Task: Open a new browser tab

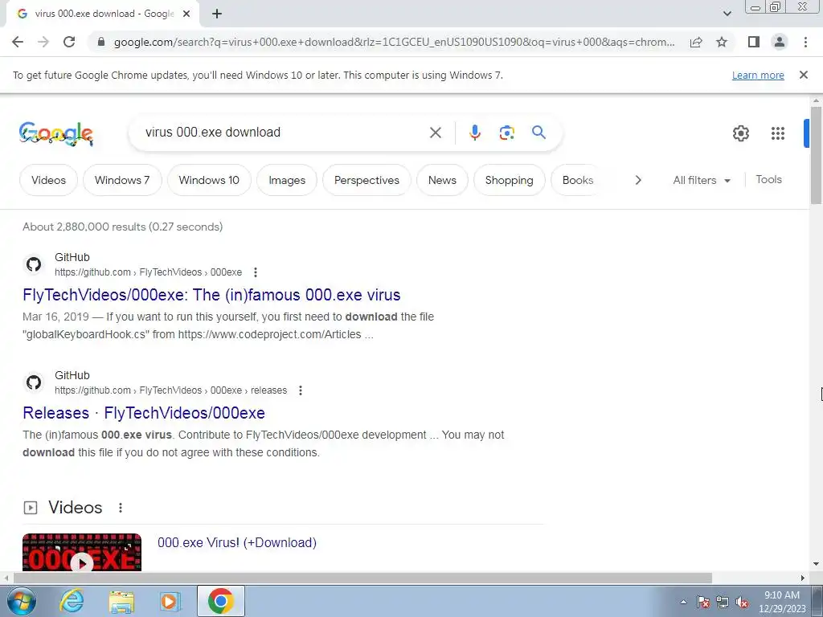Action: point(217,14)
